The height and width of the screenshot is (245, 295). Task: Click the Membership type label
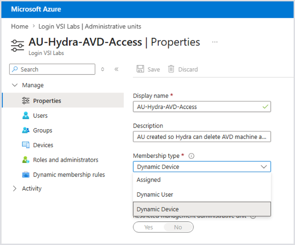pyautogui.click(x=156, y=156)
